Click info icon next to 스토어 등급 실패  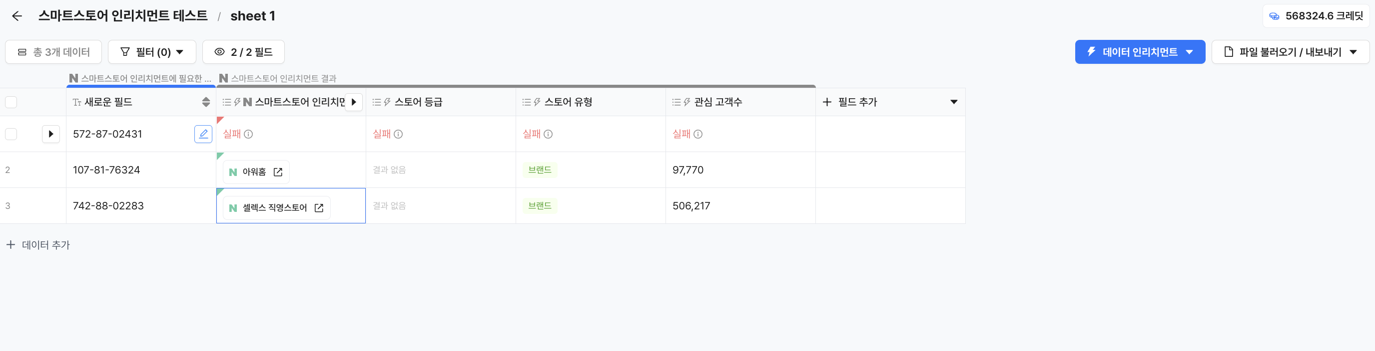(398, 134)
